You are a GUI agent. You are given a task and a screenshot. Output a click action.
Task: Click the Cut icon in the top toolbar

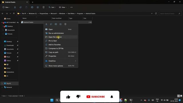click(x=15, y=7)
